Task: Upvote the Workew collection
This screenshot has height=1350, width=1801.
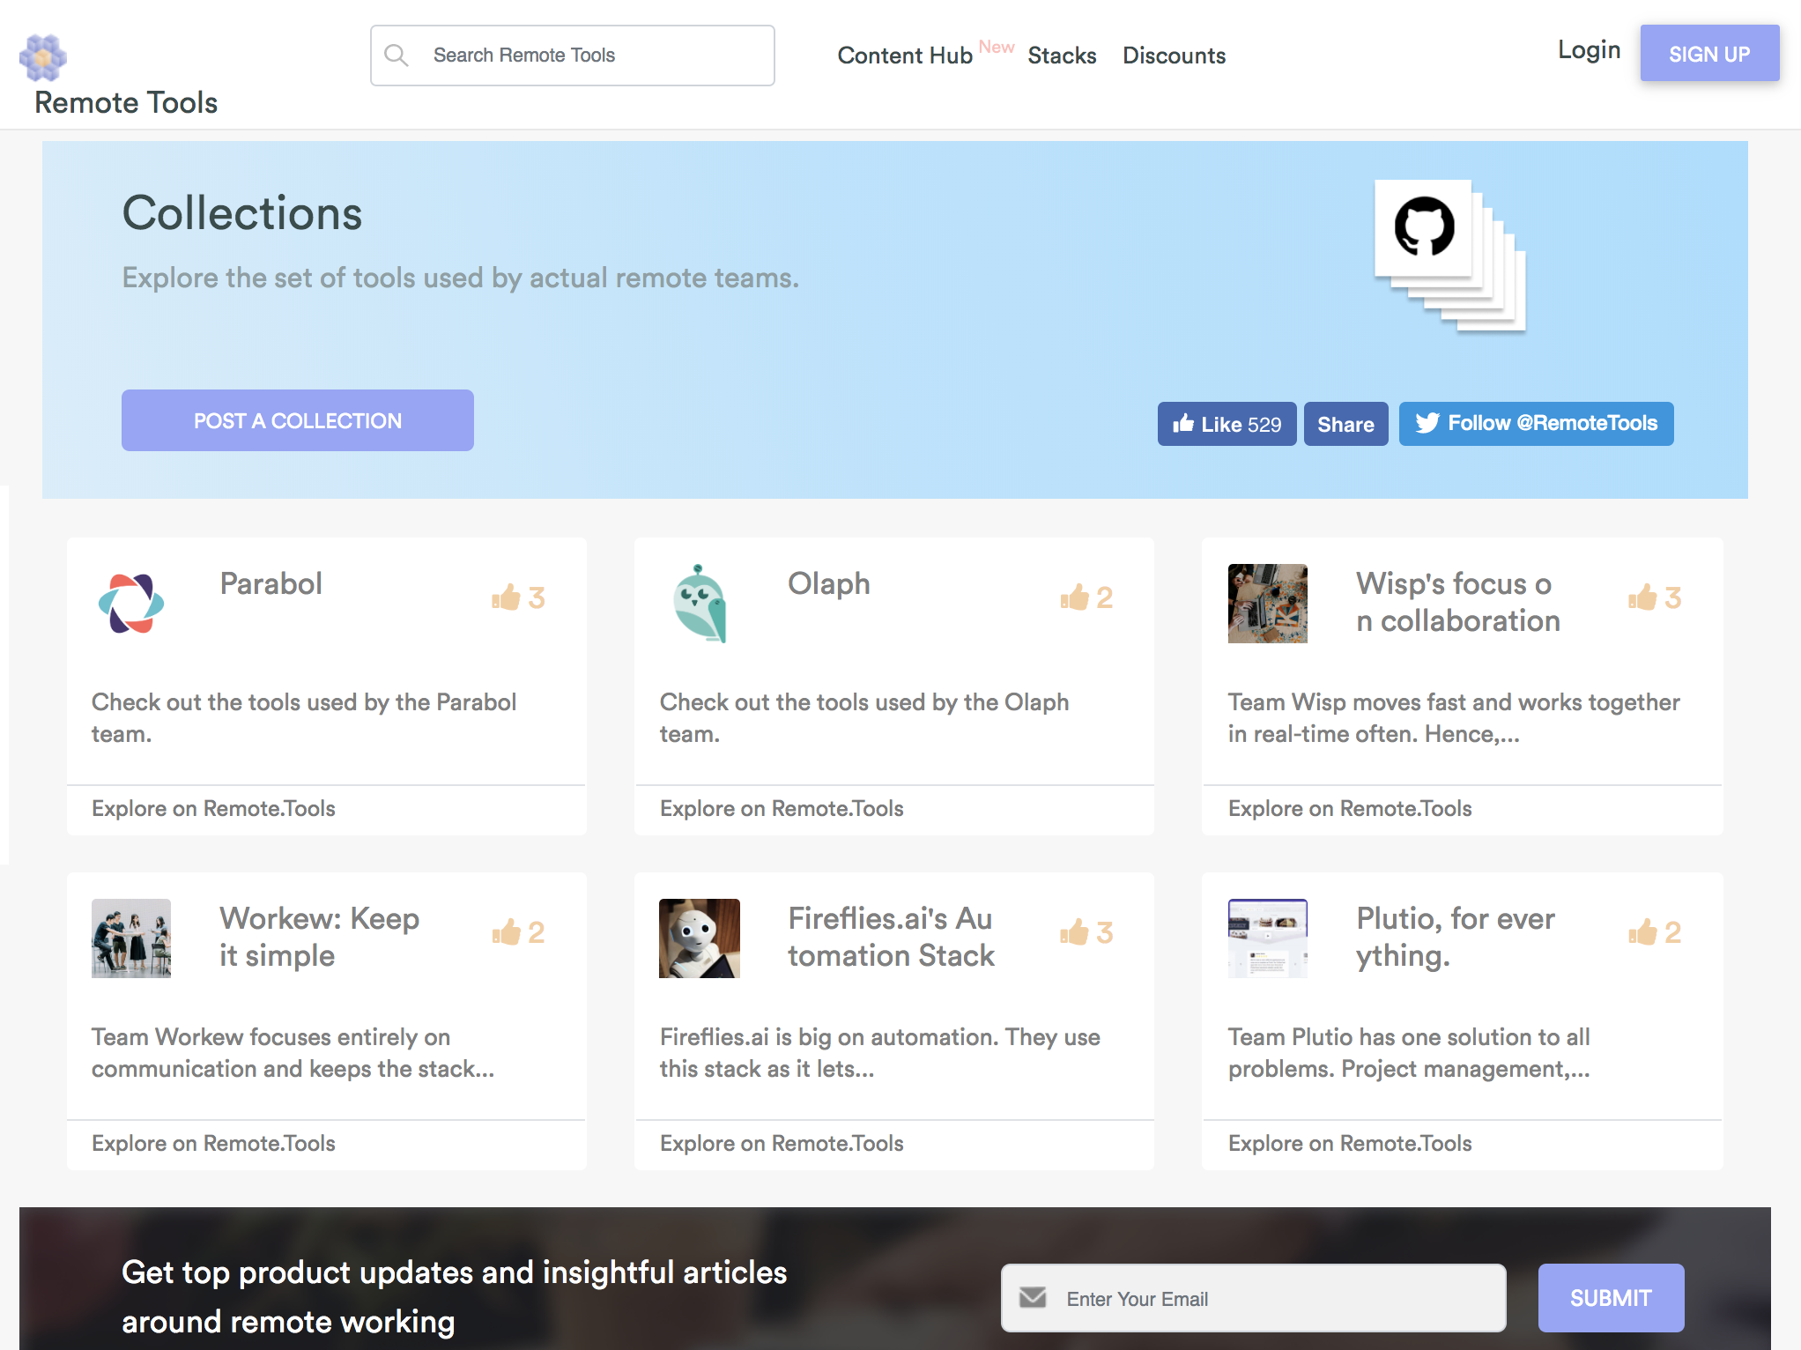Action: click(x=519, y=932)
